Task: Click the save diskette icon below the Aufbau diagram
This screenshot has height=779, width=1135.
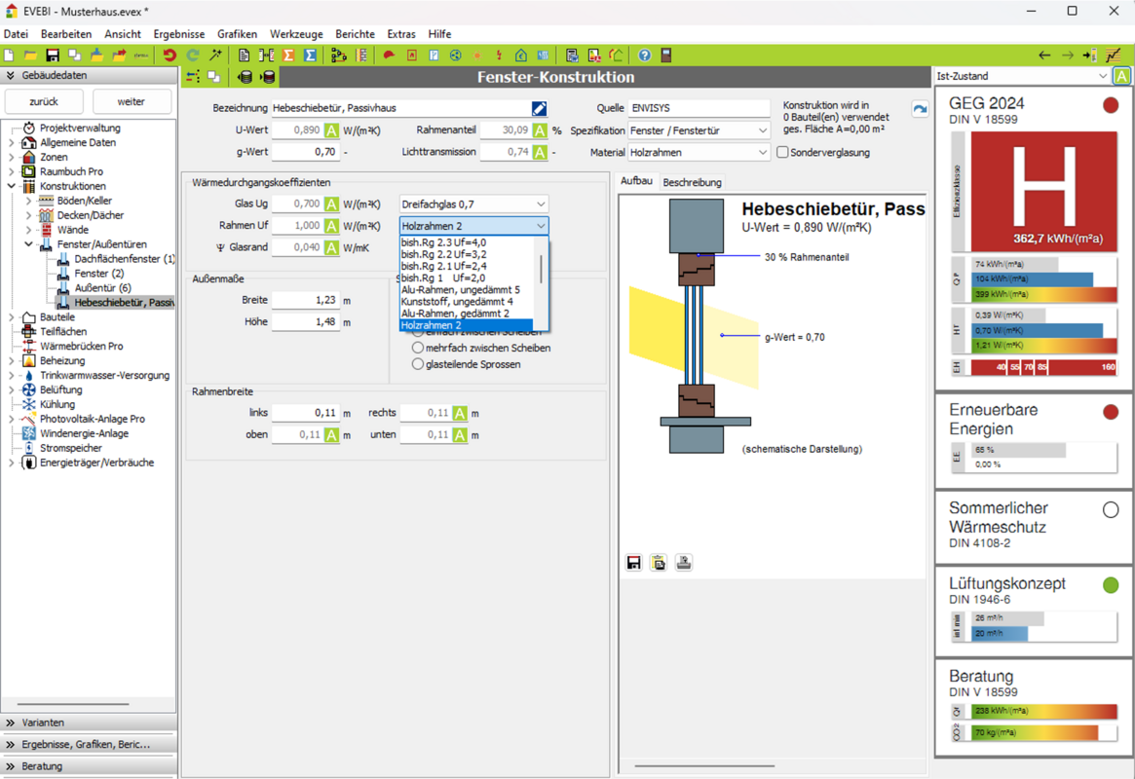Action: click(634, 563)
